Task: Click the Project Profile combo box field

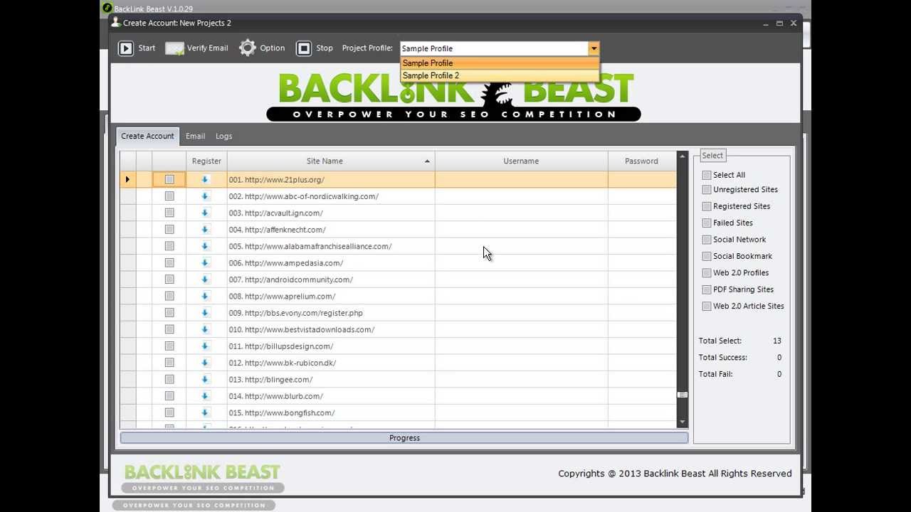Action: click(494, 48)
